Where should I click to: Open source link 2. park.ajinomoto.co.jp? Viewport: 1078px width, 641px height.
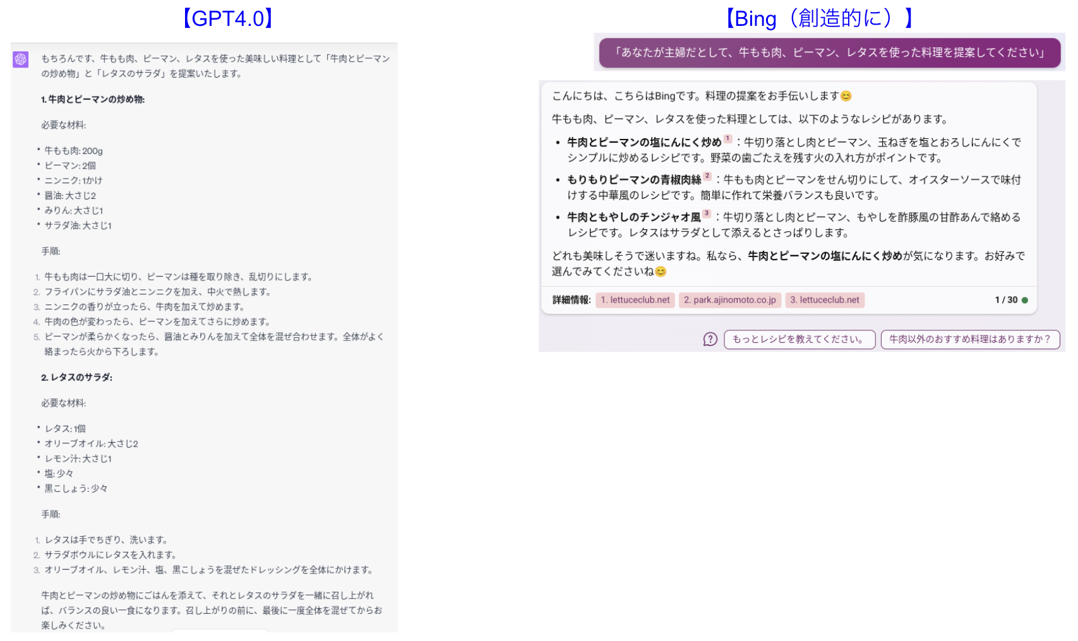pos(730,300)
